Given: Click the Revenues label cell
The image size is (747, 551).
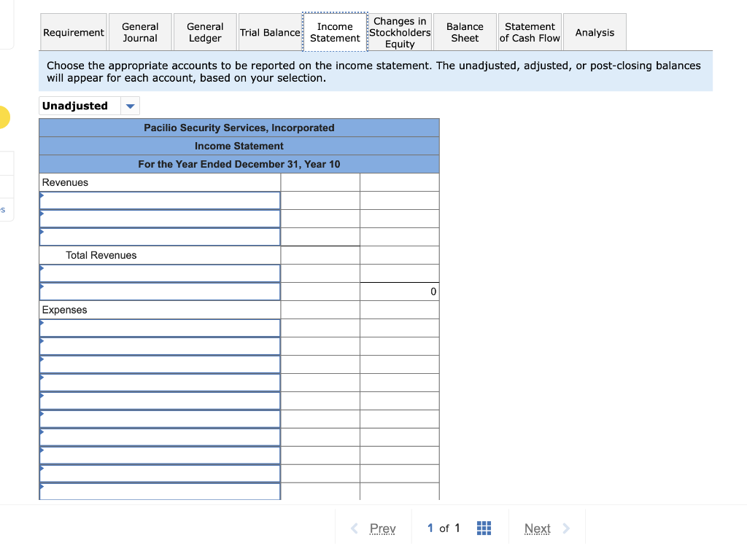Looking at the screenshot, I should [160, 182].
